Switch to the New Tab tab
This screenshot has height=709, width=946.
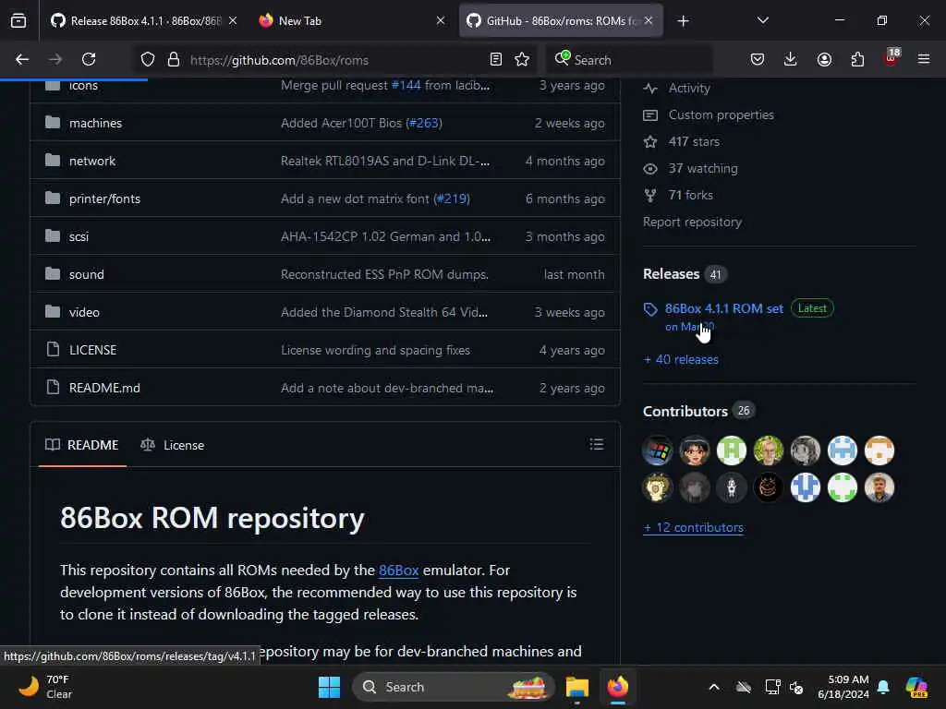[350, 21]
